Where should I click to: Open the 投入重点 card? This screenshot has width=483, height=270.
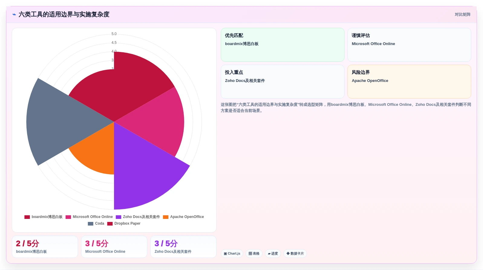click(282, 82)
